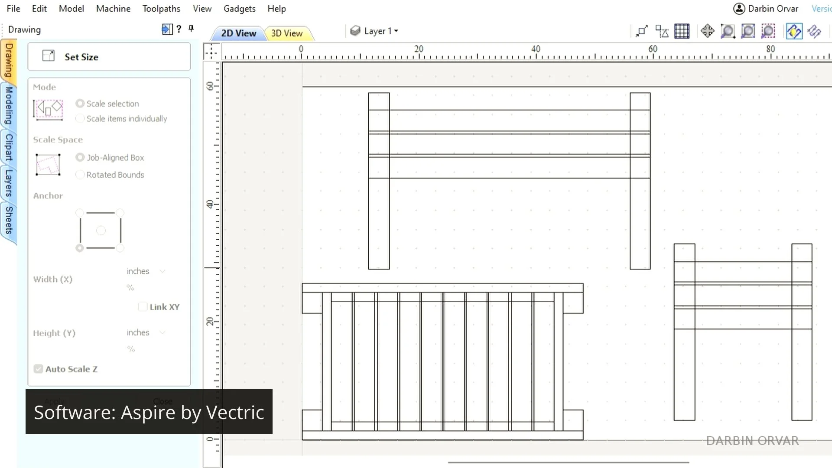Click zoom to selected objects icon
Screen dimensions: 832x468
point(768,31)
